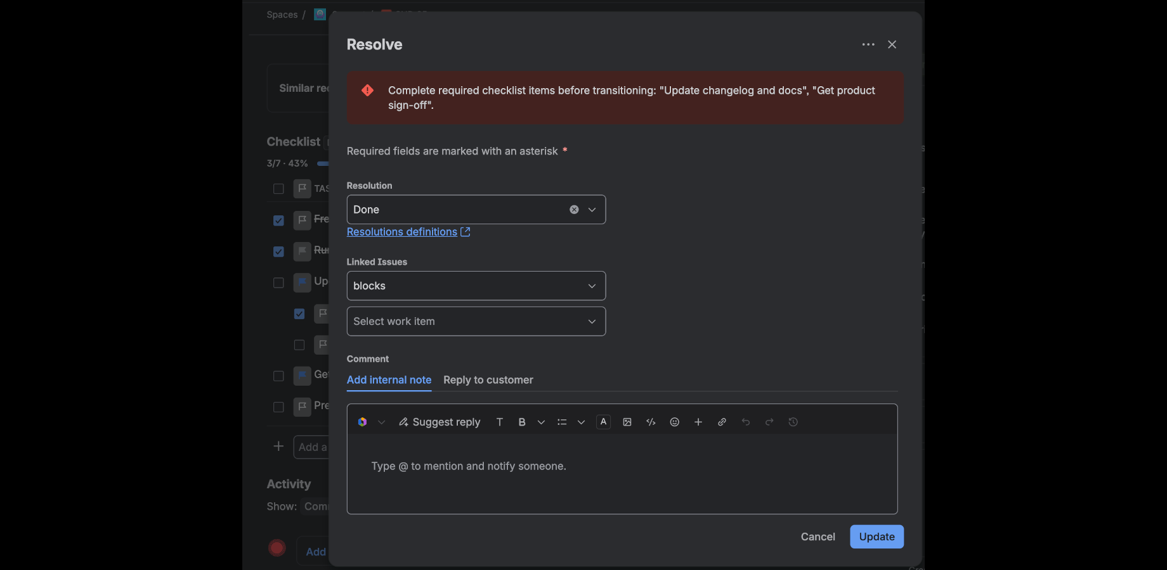
Task: Open the Select work item dropdown
Action: (x=476, y=321)
